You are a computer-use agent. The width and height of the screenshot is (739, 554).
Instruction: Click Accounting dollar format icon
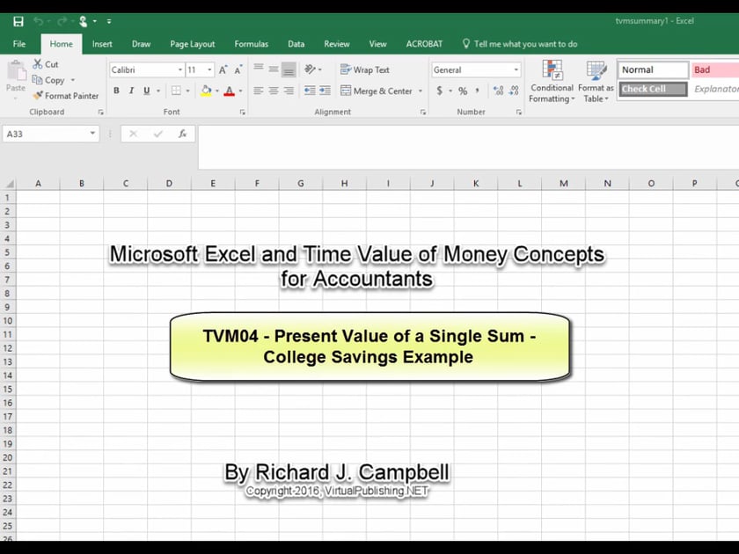click(439, 91)
